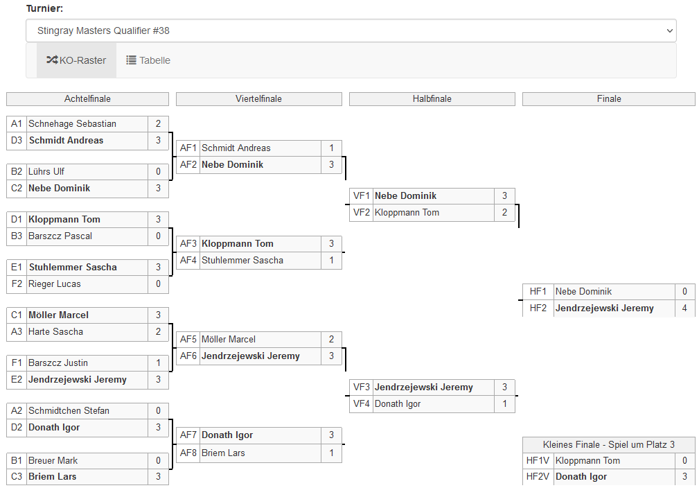The height and width of the screenshot is (497, 699).
Task: Click the HF1V match ID cell
Action: (x=536, y=460)
